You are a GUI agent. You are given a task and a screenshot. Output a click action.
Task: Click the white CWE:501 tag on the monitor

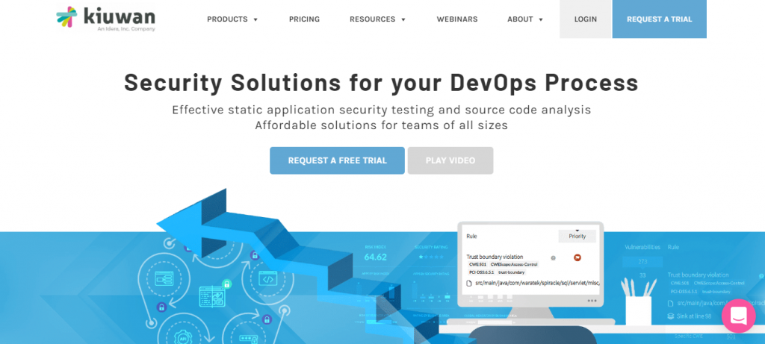(x=478, y=265)
